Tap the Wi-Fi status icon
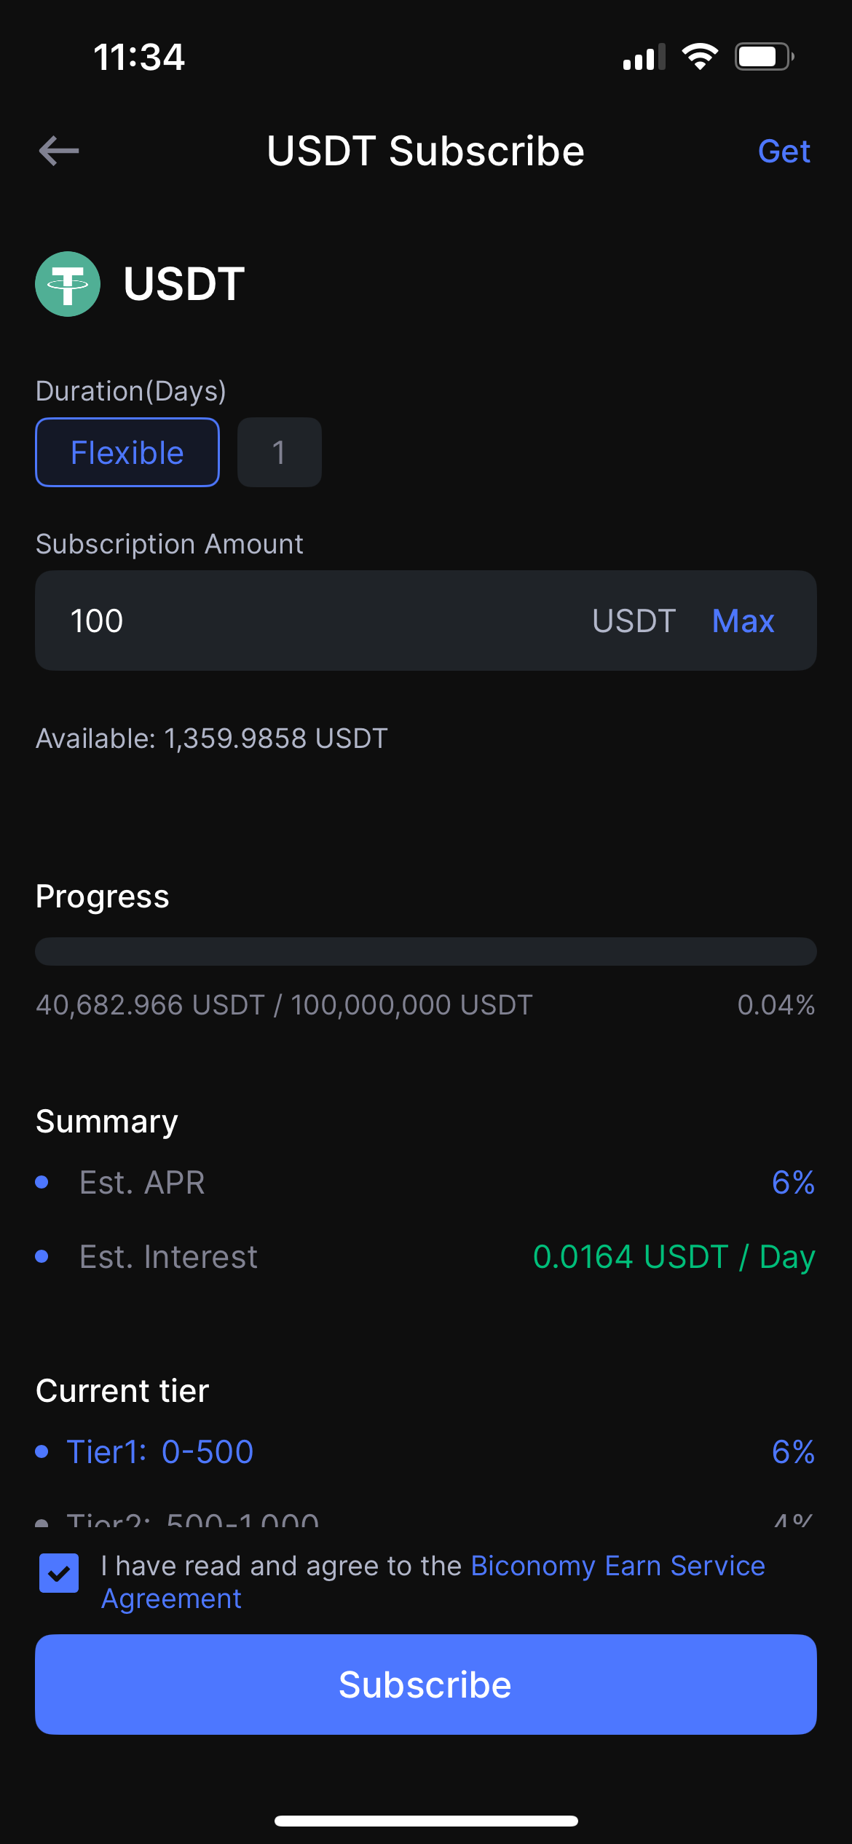The width and height of the screenshot is (852, 1844). 700,57
